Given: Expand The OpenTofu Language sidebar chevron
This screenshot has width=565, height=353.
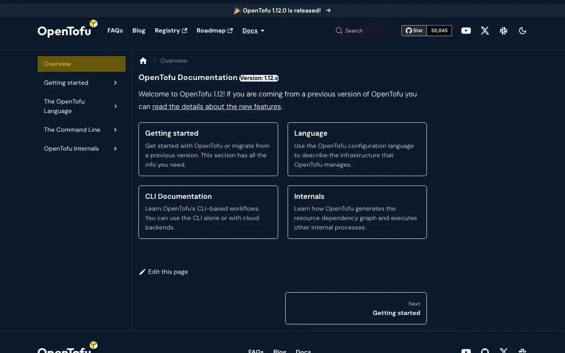Looking at the screenshot, I should coord(115,106).
